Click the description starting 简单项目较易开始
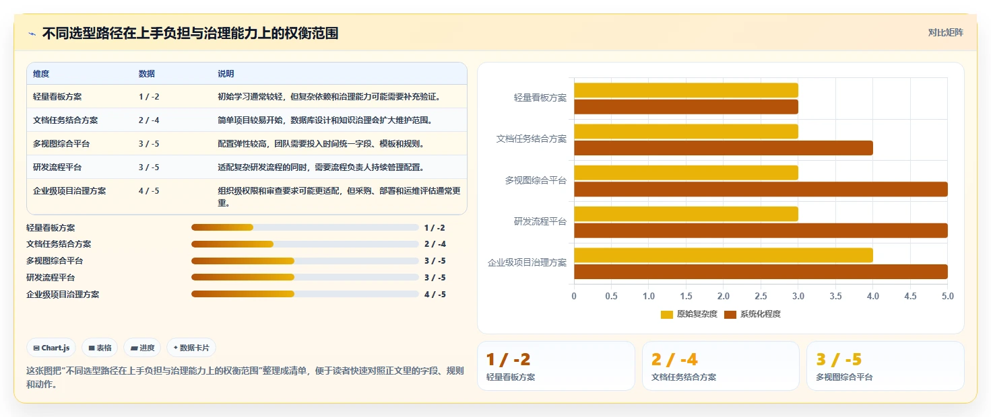 (x=325, y=120)
